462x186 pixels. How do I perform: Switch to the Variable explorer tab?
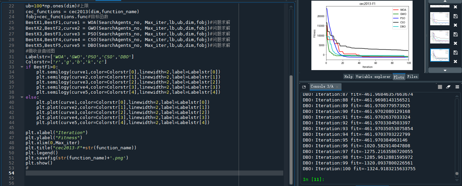(373, 76)
